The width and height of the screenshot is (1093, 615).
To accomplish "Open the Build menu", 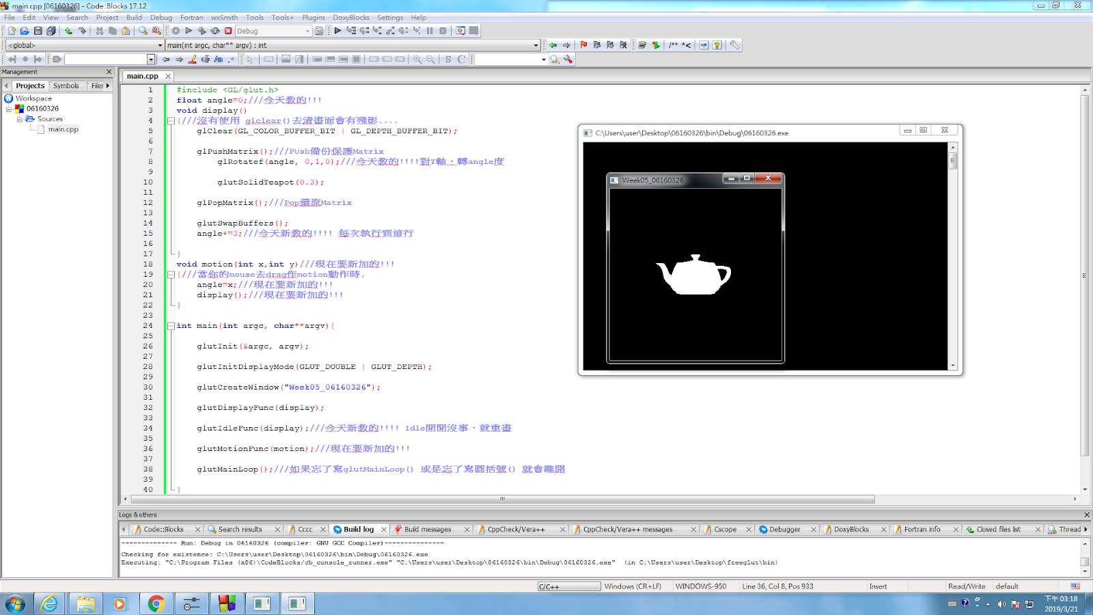I will click(134, 18).
